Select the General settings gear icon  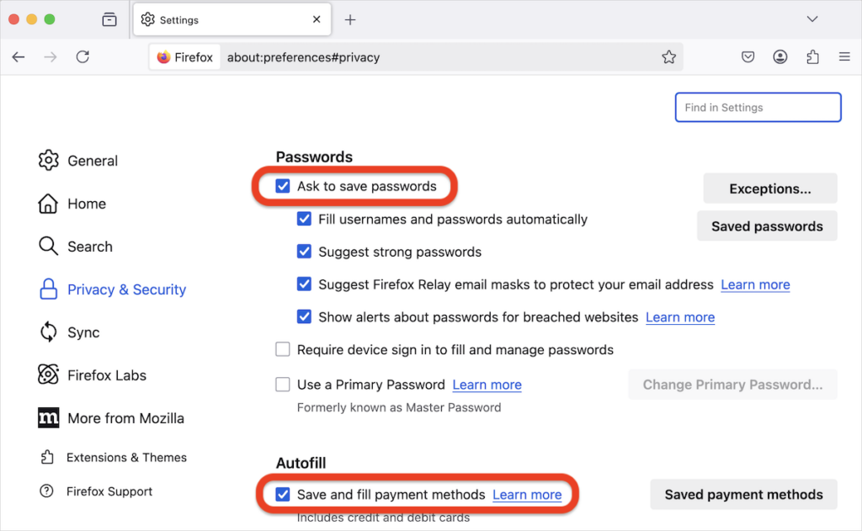49,160
